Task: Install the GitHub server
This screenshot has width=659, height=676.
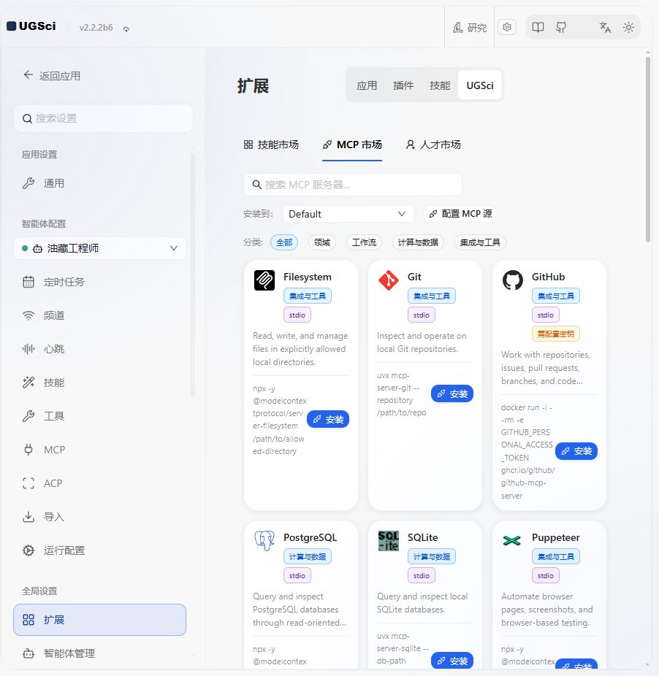Action: [x=576, y=451]
